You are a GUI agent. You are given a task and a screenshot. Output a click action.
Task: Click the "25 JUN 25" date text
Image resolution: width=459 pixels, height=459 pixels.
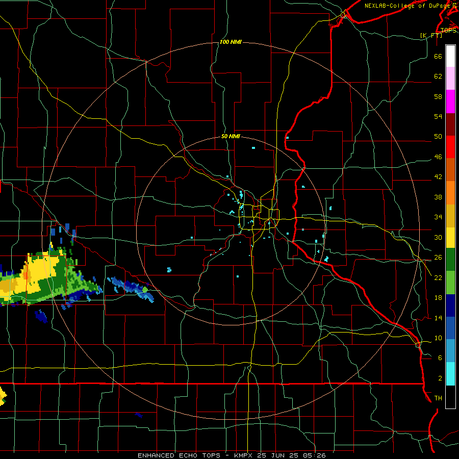(277, 455)
